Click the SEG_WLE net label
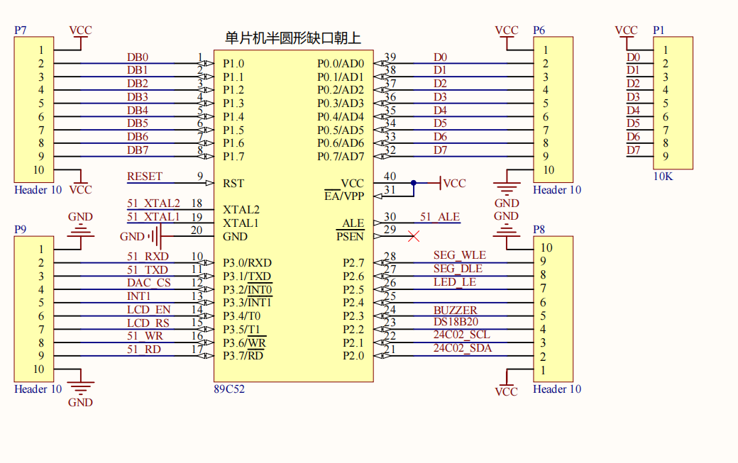This screenshot has width=738, height=463. coord(460,255)
